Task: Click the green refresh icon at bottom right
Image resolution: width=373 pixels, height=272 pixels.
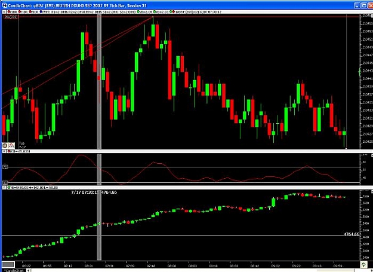Action: 363,265
